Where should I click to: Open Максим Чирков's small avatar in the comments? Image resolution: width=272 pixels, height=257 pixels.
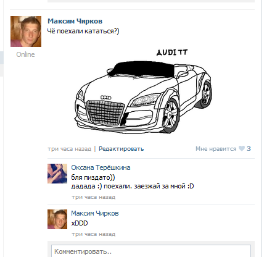[x=57, y=219]
